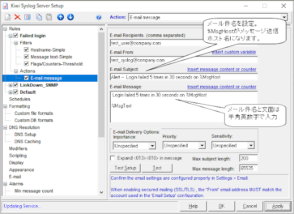Click Insert custom variable link
Viewport: 294px width, 214px height.
(x=234, y=52)
